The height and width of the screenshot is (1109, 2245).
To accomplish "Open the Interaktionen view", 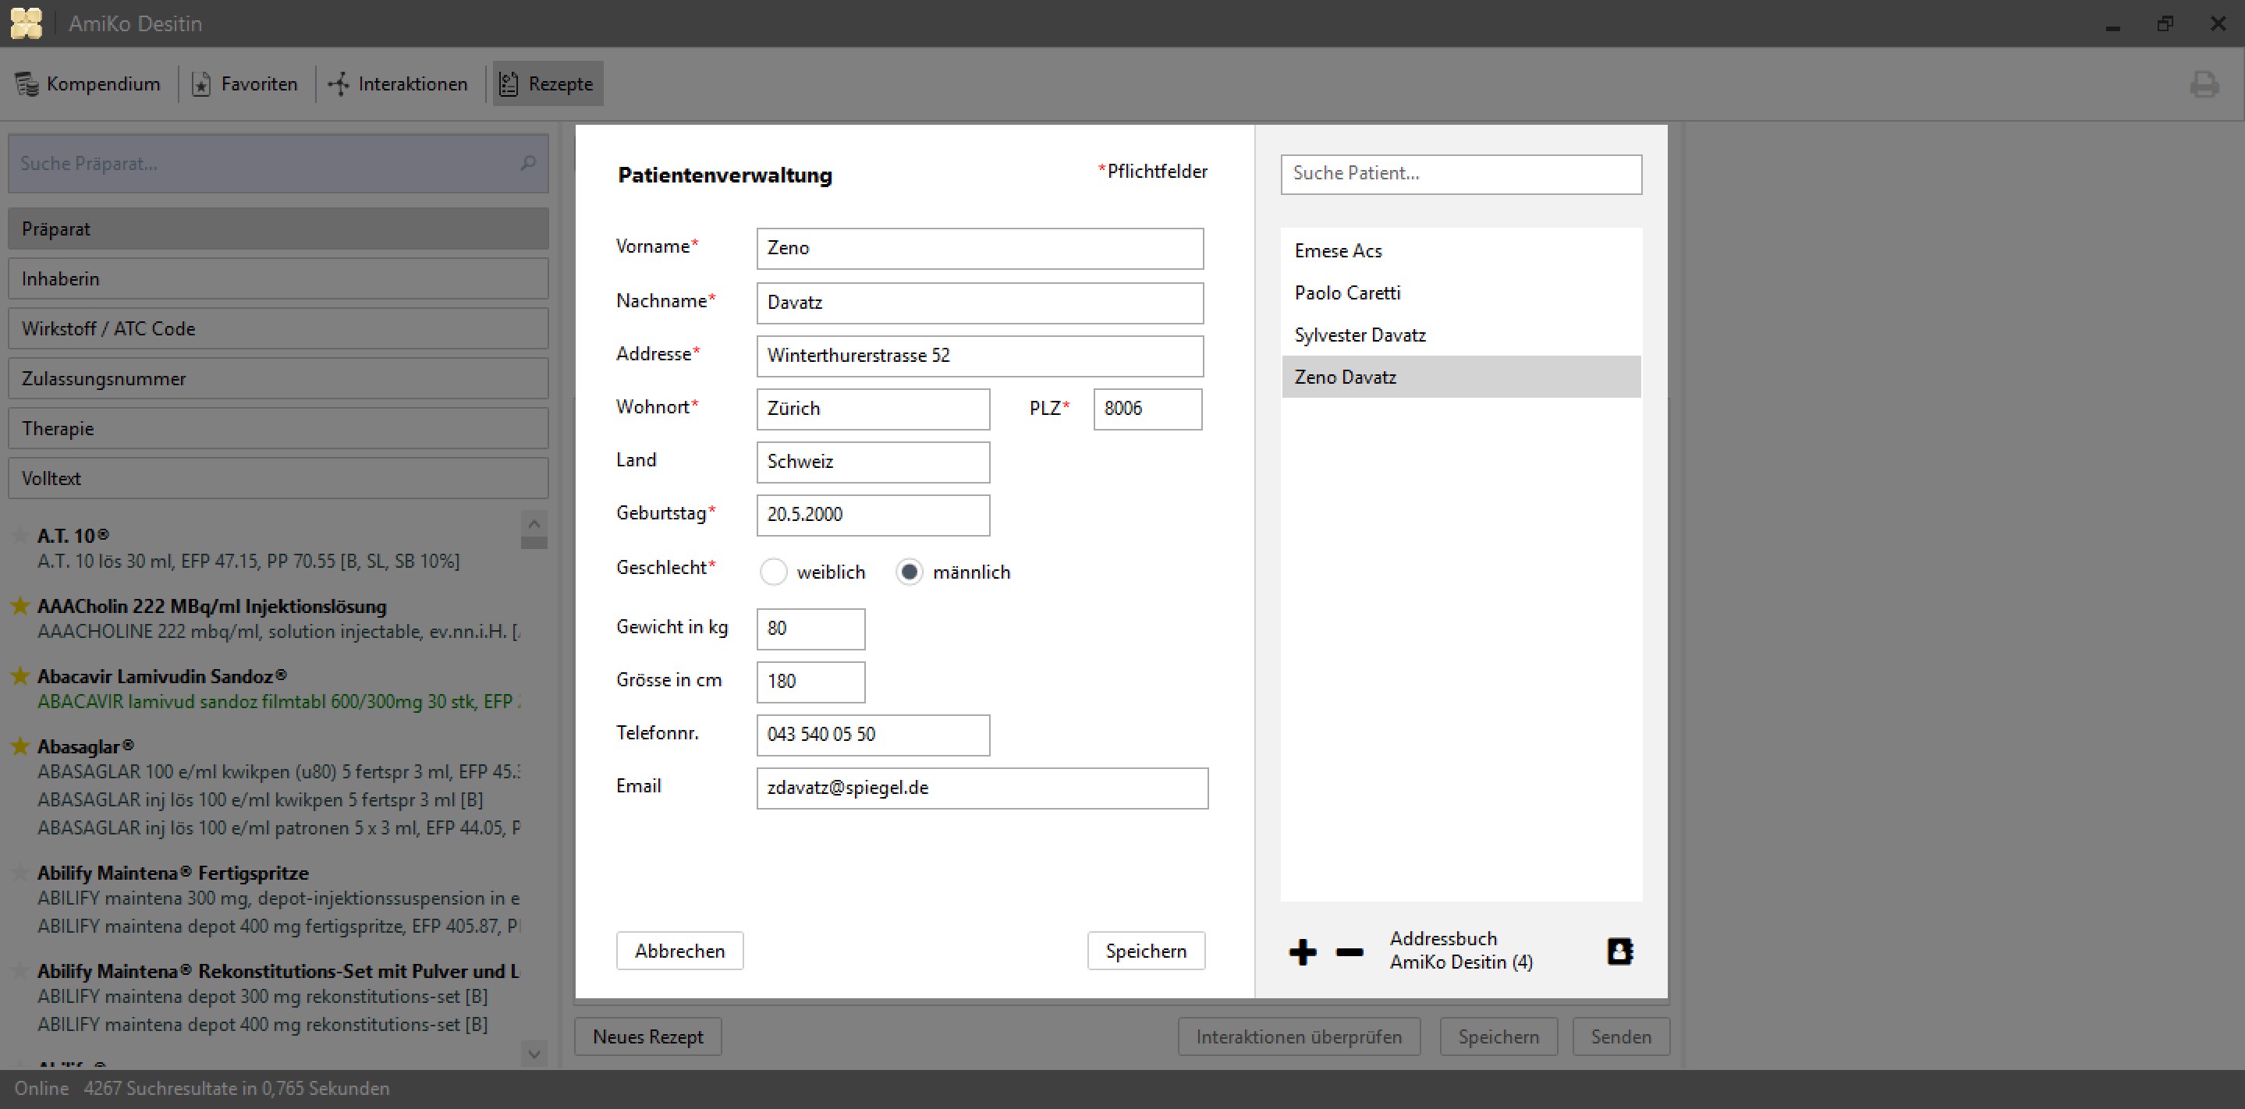I will 397,83.
